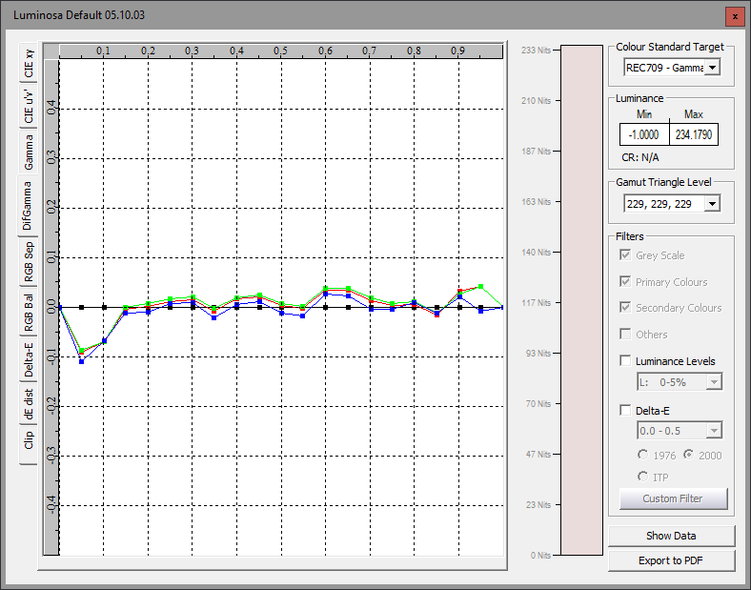Click the Luminosa Default 05.10.03 title
The height and width of the screenshot is (590, 751).
pos(79,15)
